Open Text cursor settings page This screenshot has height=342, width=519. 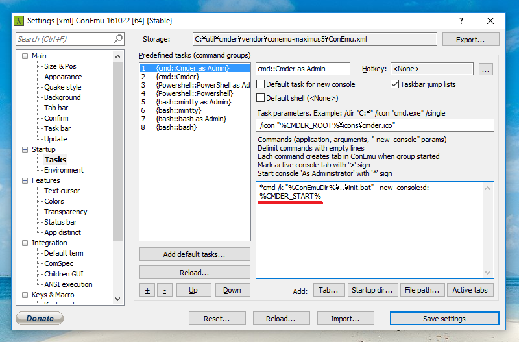62,191
